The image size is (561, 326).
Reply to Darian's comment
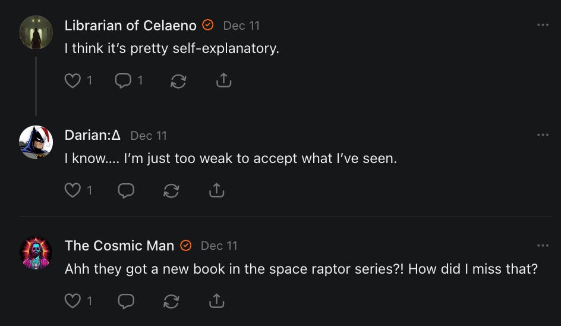click(126, 190)
